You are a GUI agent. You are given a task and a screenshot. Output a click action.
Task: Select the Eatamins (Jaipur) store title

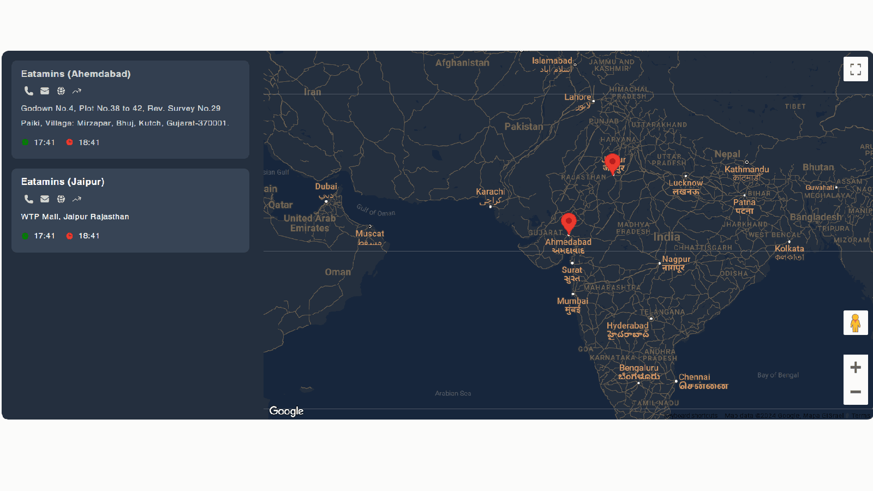[63, 182]
